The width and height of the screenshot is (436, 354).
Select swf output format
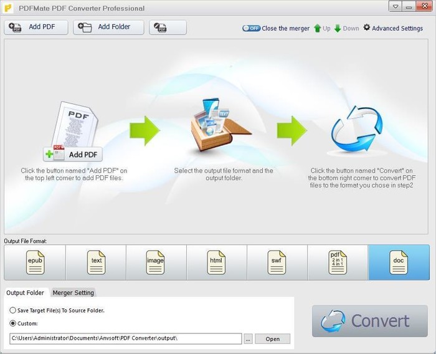[277, 262]
